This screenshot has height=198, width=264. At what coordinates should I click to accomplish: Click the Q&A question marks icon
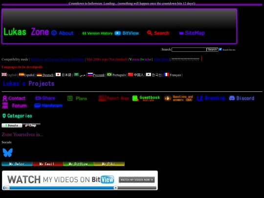168,98
